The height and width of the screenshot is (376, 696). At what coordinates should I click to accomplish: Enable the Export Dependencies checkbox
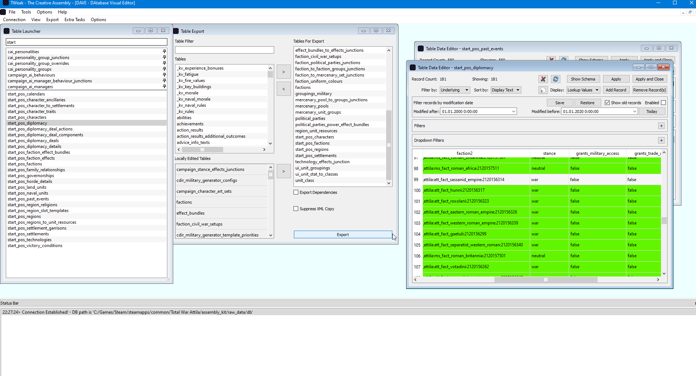(x=296, y=192)
